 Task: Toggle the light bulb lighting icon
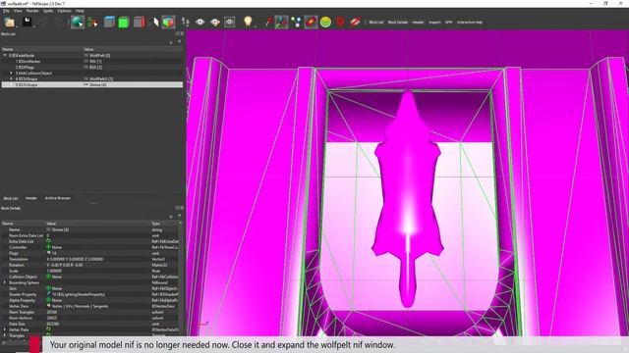248,22
